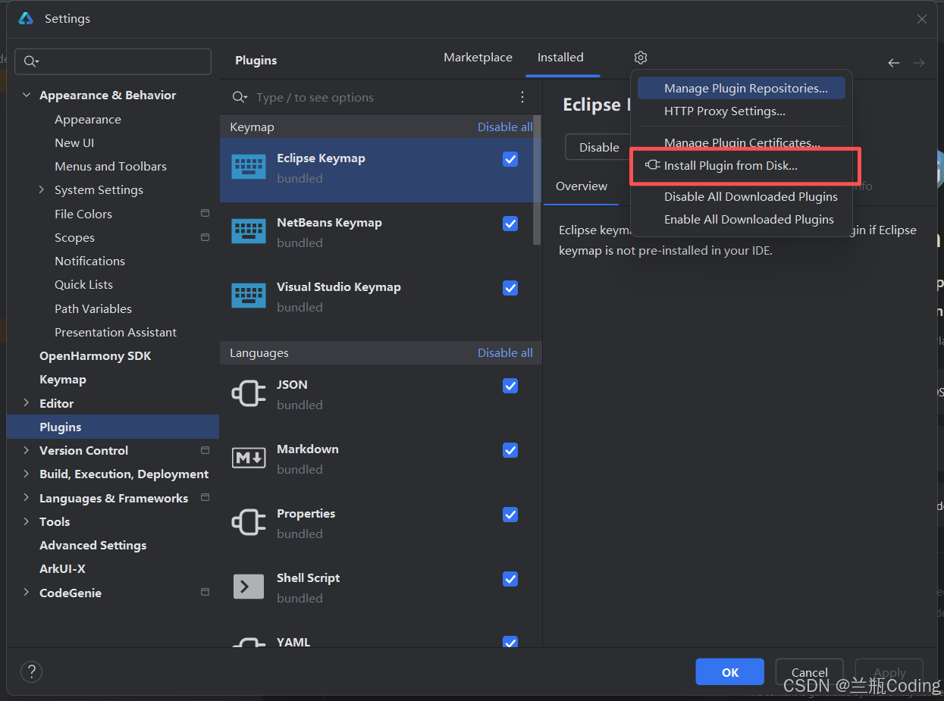Choose Manage Plugin Repositories menu item
This screenshot has width=944, height=701.
tap(742, 88)
